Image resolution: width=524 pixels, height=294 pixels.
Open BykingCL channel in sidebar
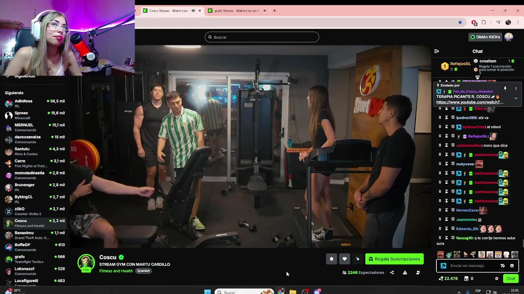pos(35,199)
